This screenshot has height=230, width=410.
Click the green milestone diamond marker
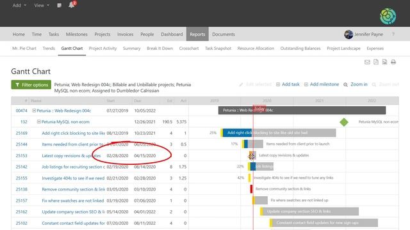point(344,122)
